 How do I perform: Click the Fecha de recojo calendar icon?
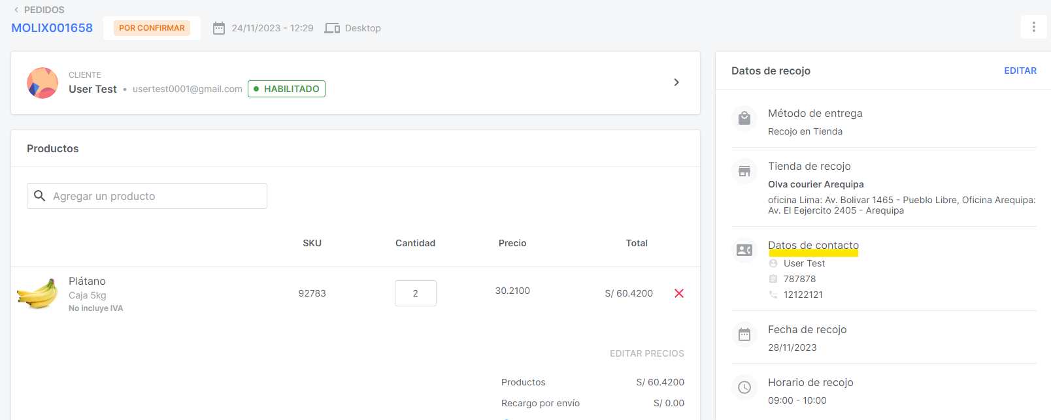click(744, 334)
